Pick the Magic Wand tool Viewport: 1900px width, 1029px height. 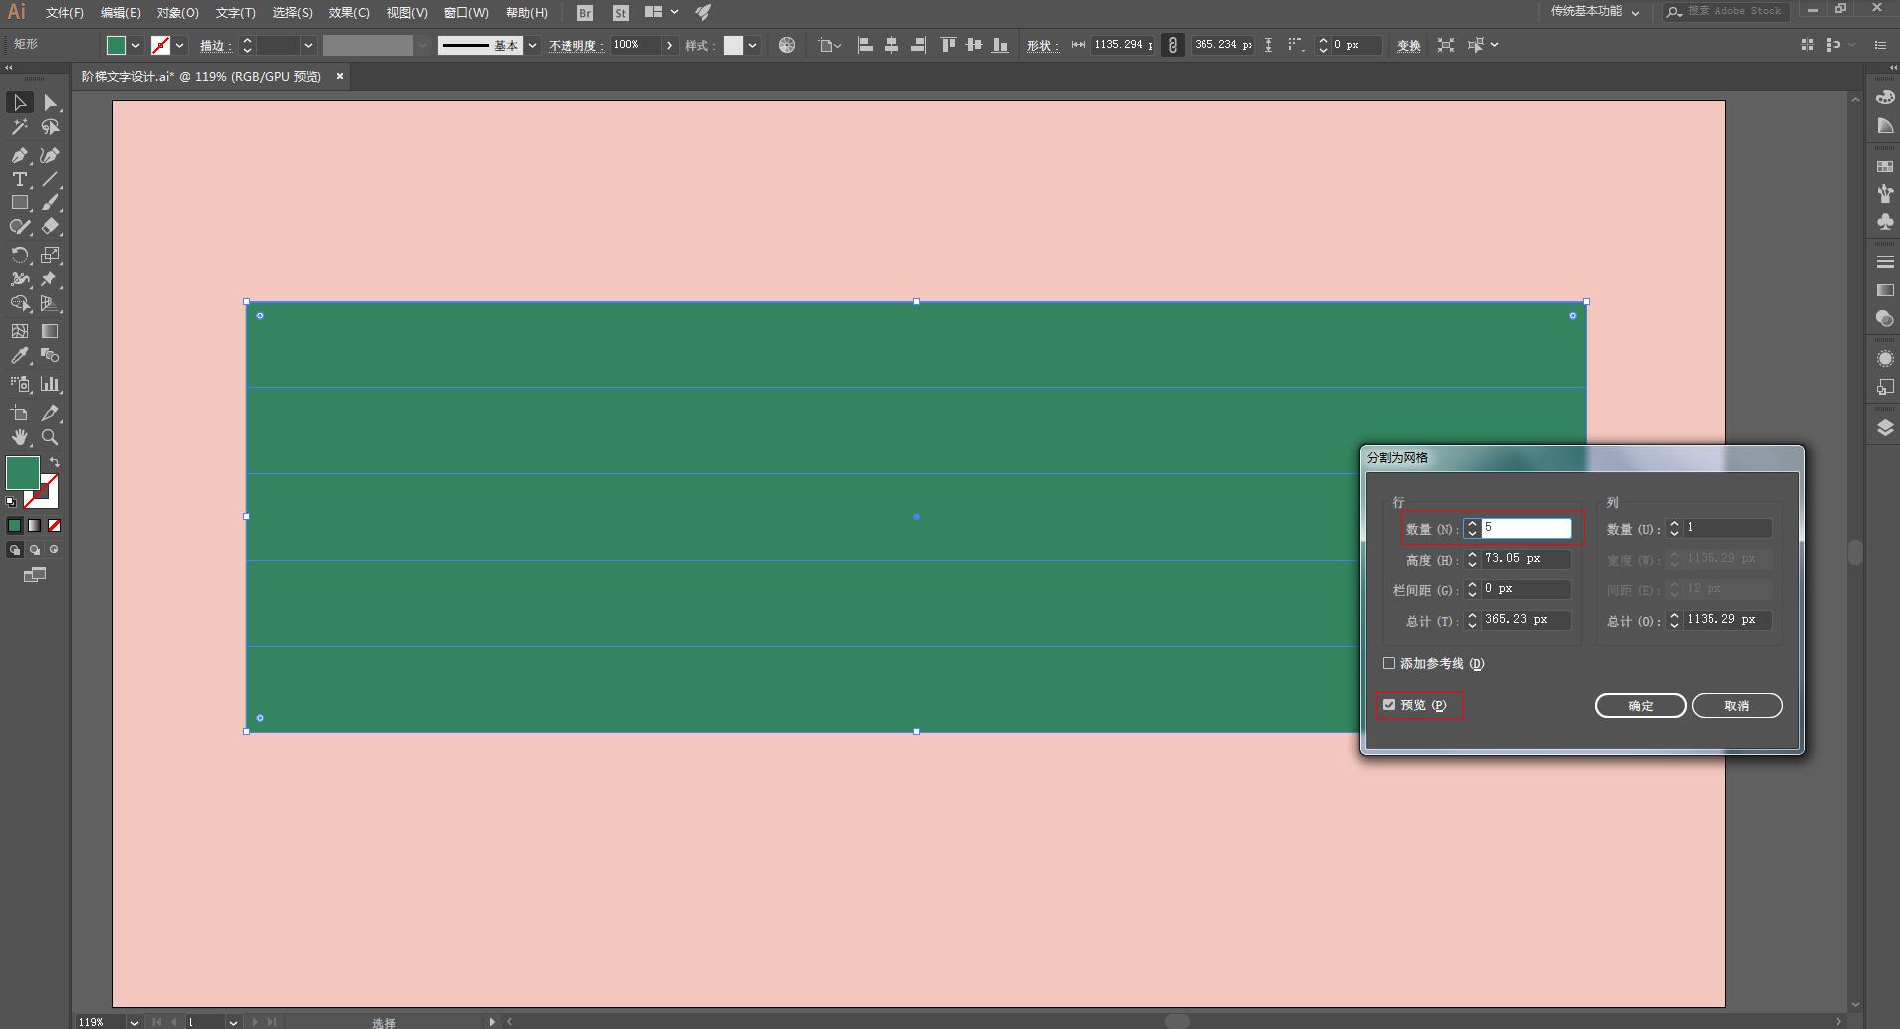[19, 127]
